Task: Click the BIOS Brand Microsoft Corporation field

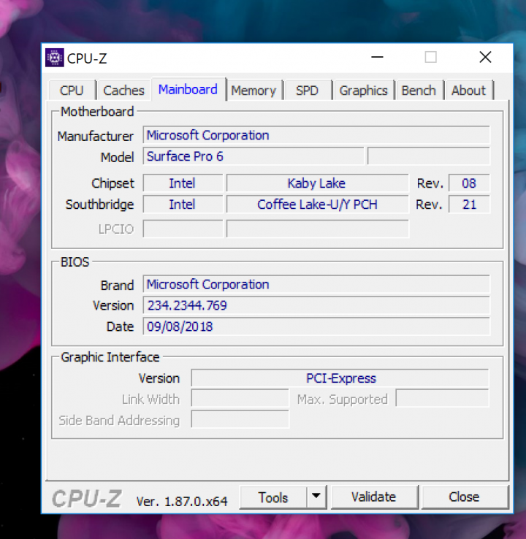Action: point(316,284)
